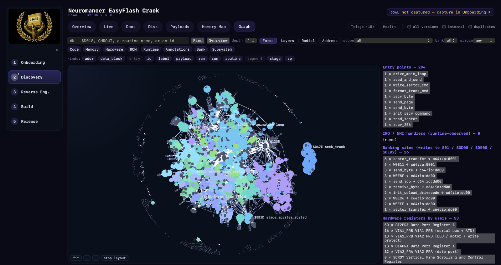This screenshot has width=501, height=265.
Task: Click the fit button
Action: [x=76, y=258]
